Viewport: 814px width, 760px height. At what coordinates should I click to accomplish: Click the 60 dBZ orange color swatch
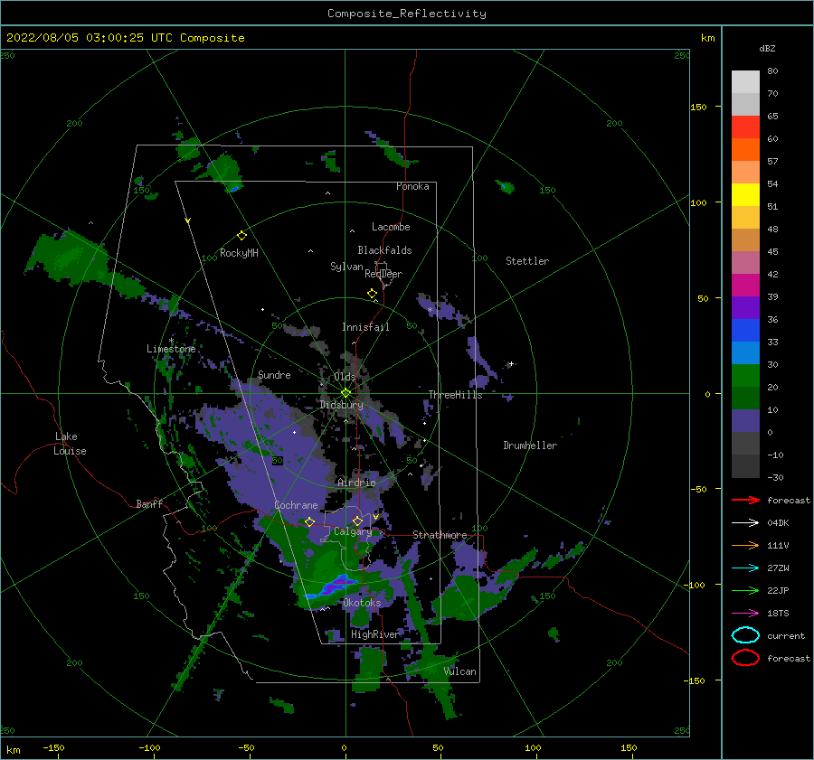[745, 149]
